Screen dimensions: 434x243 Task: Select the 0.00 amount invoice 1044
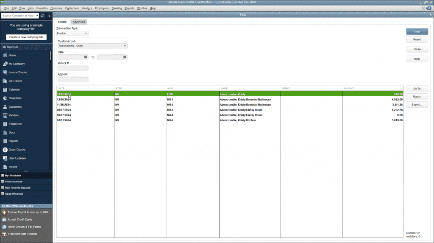pyautogui.click(x=230, y=115)
